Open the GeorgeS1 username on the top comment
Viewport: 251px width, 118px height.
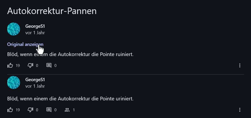click(35, 26)
